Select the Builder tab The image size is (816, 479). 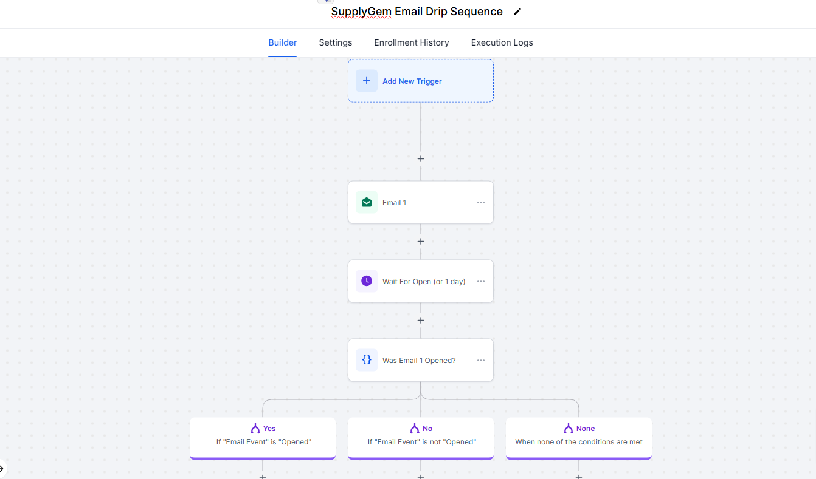click(283, 42)
